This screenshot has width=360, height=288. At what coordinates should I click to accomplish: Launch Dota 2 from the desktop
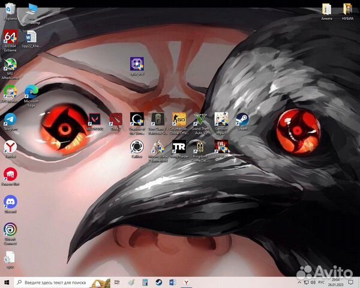coord(115,119)
